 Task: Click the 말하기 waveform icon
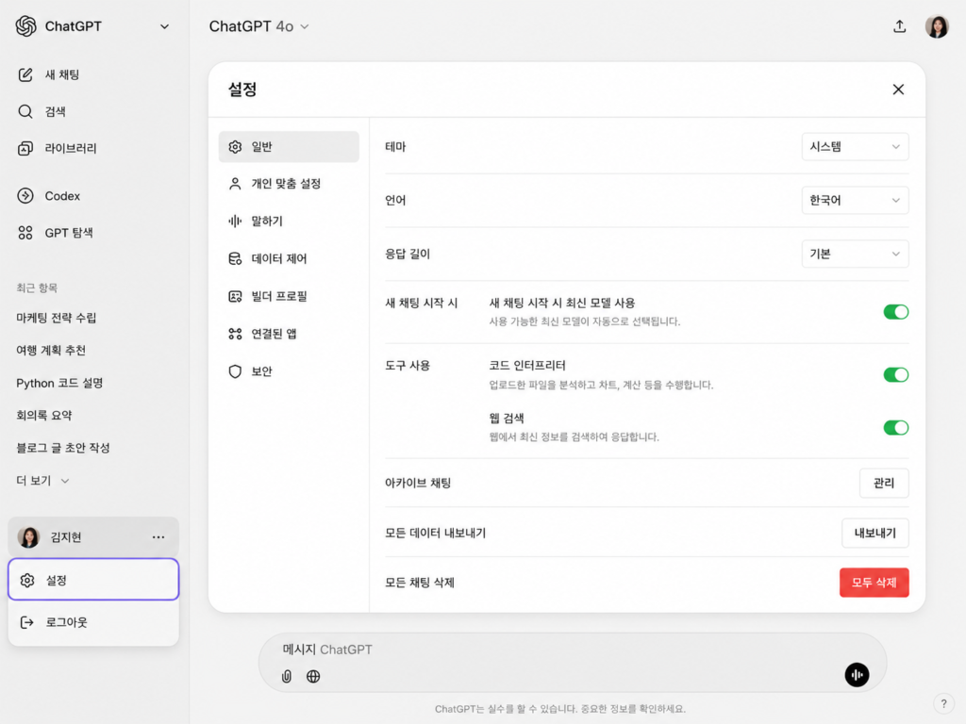coord(235,221)
